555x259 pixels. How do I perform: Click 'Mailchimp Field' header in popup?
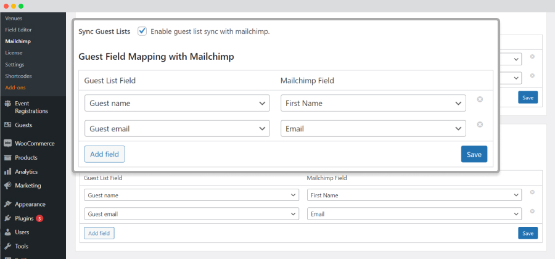click(307, 81)
